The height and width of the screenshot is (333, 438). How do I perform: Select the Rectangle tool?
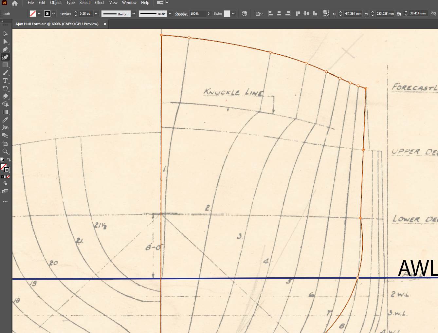(x=5, y=65)
